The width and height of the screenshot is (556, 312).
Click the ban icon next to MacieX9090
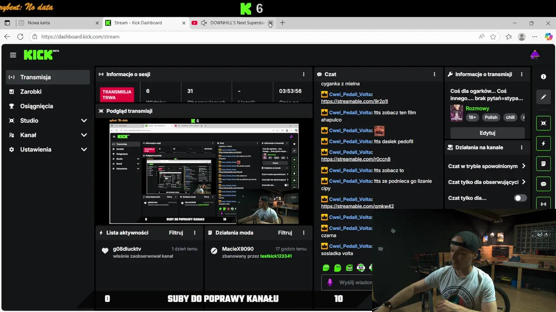point(214,250)
